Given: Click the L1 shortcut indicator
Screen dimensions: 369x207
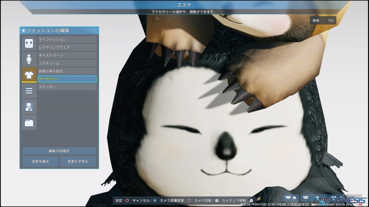Looking at the screenshot, I should 291,198.
